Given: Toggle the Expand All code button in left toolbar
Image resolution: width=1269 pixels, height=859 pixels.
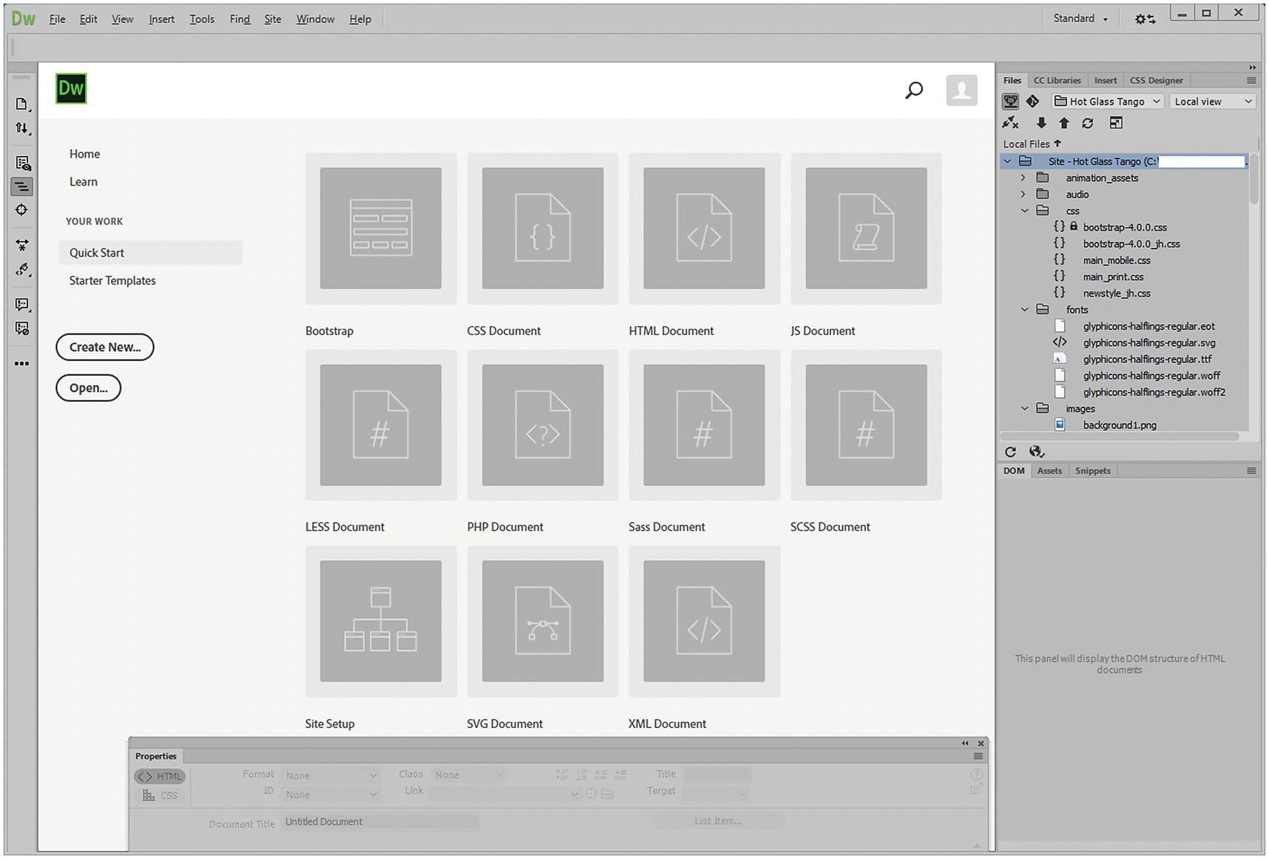Looking at the screenshot, I should tap(22, 245).
